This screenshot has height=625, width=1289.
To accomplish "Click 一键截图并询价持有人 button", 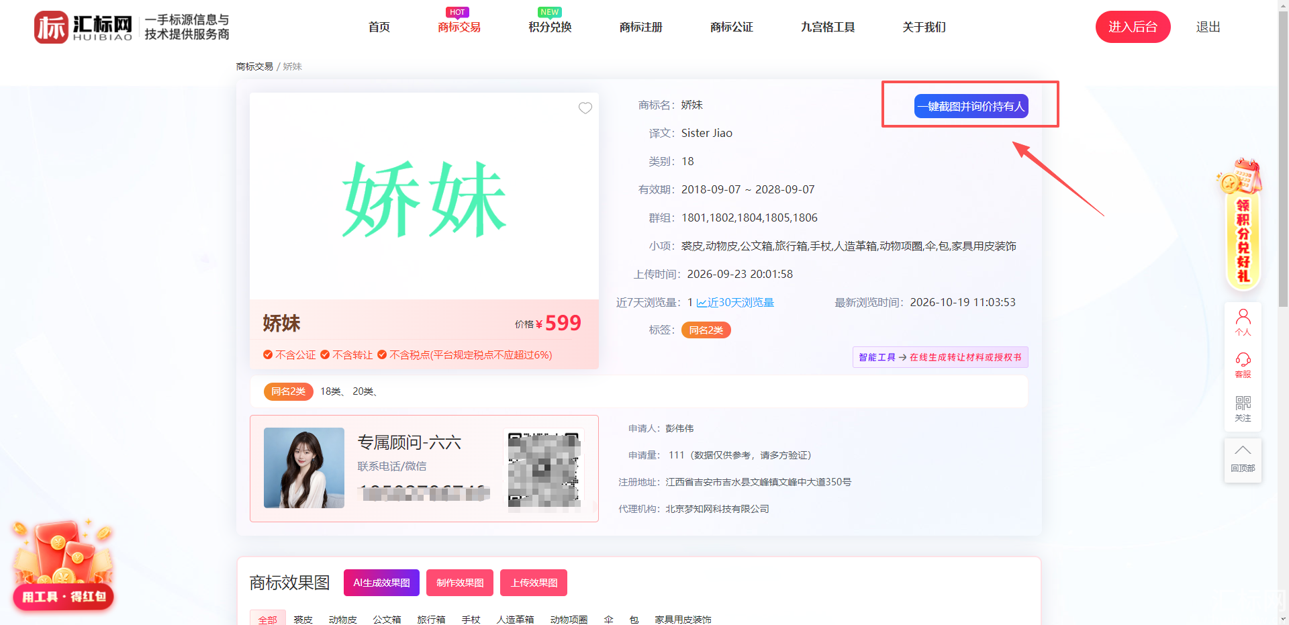I will 971,106.
